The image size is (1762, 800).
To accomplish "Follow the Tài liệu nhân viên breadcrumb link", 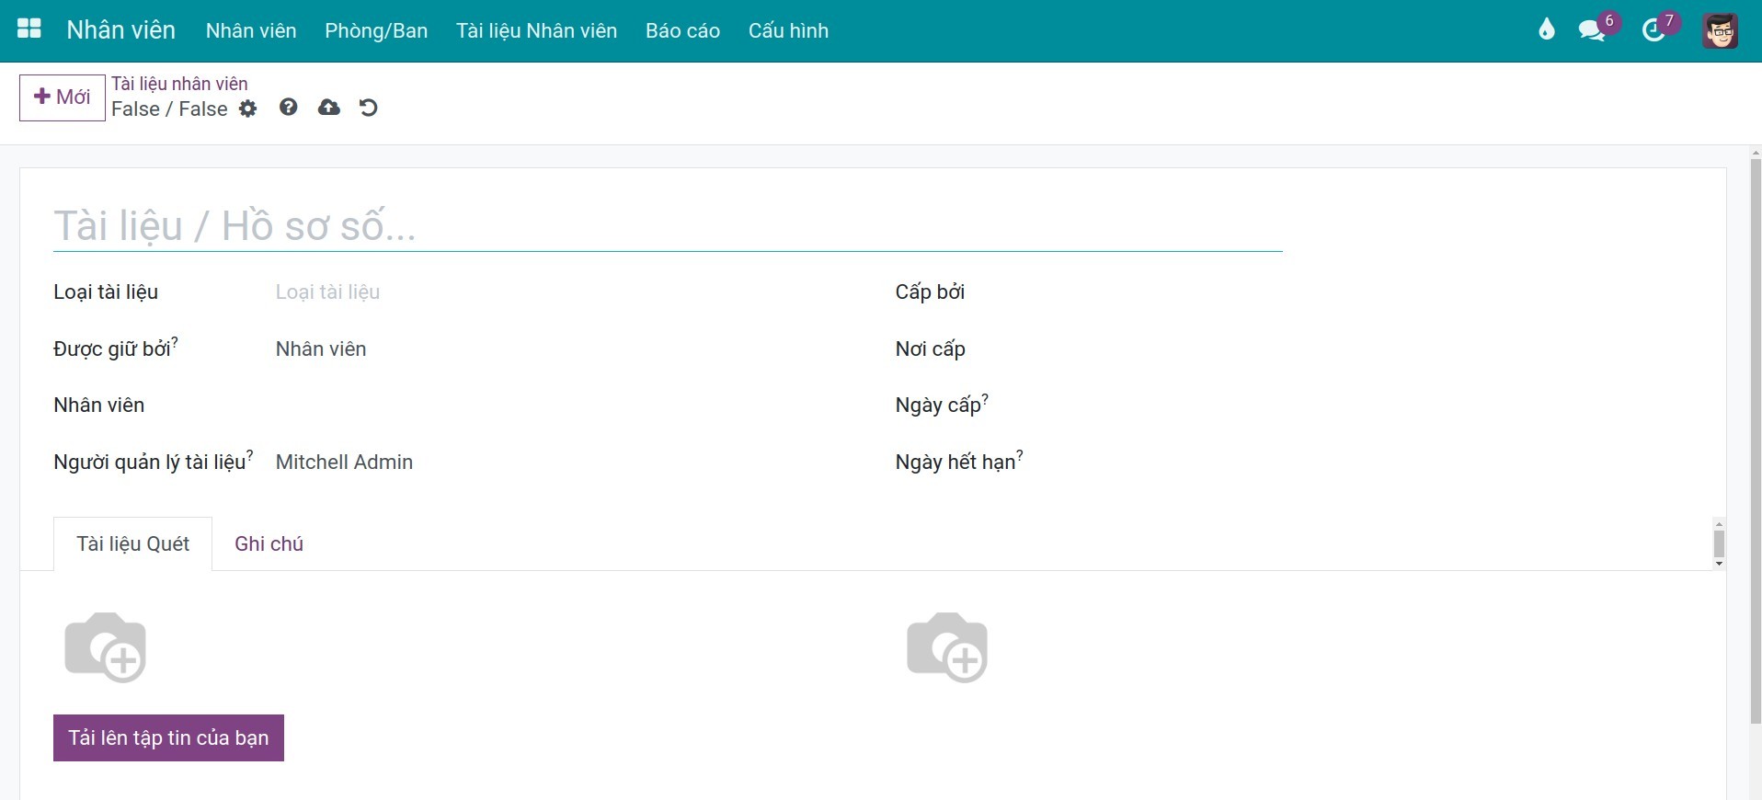I will (179, 84).
